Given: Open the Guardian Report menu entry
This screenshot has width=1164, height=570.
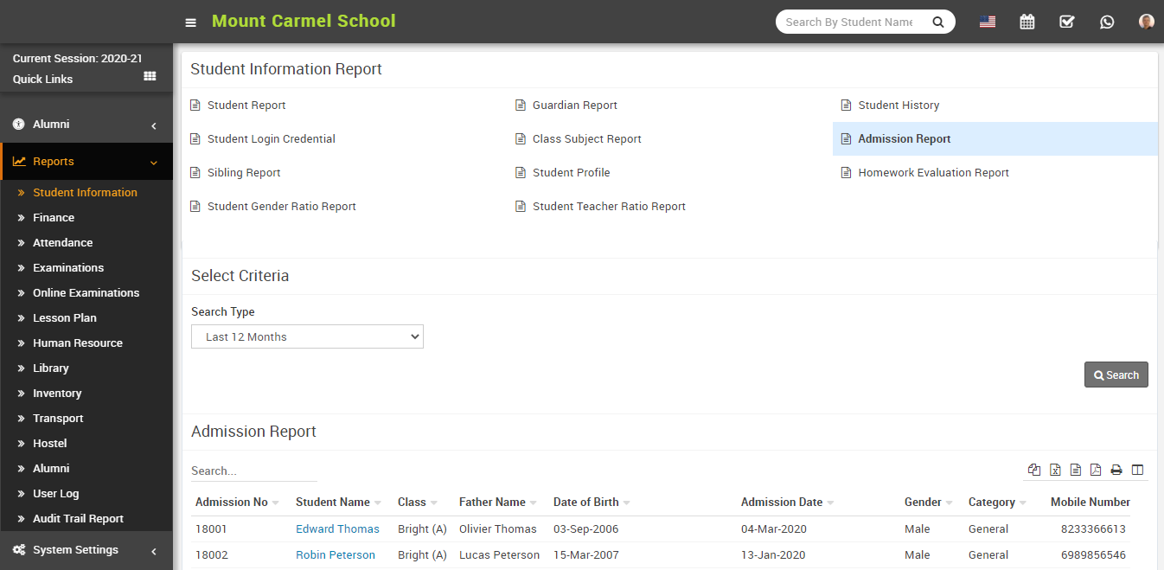Looking at the screenshot, I should pyautogui.click(x=574, y=105).
